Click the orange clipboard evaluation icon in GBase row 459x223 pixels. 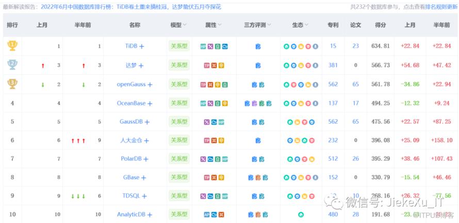258,178
